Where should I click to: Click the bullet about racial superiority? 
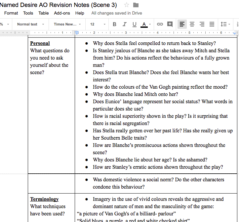[x=160, y=120]
